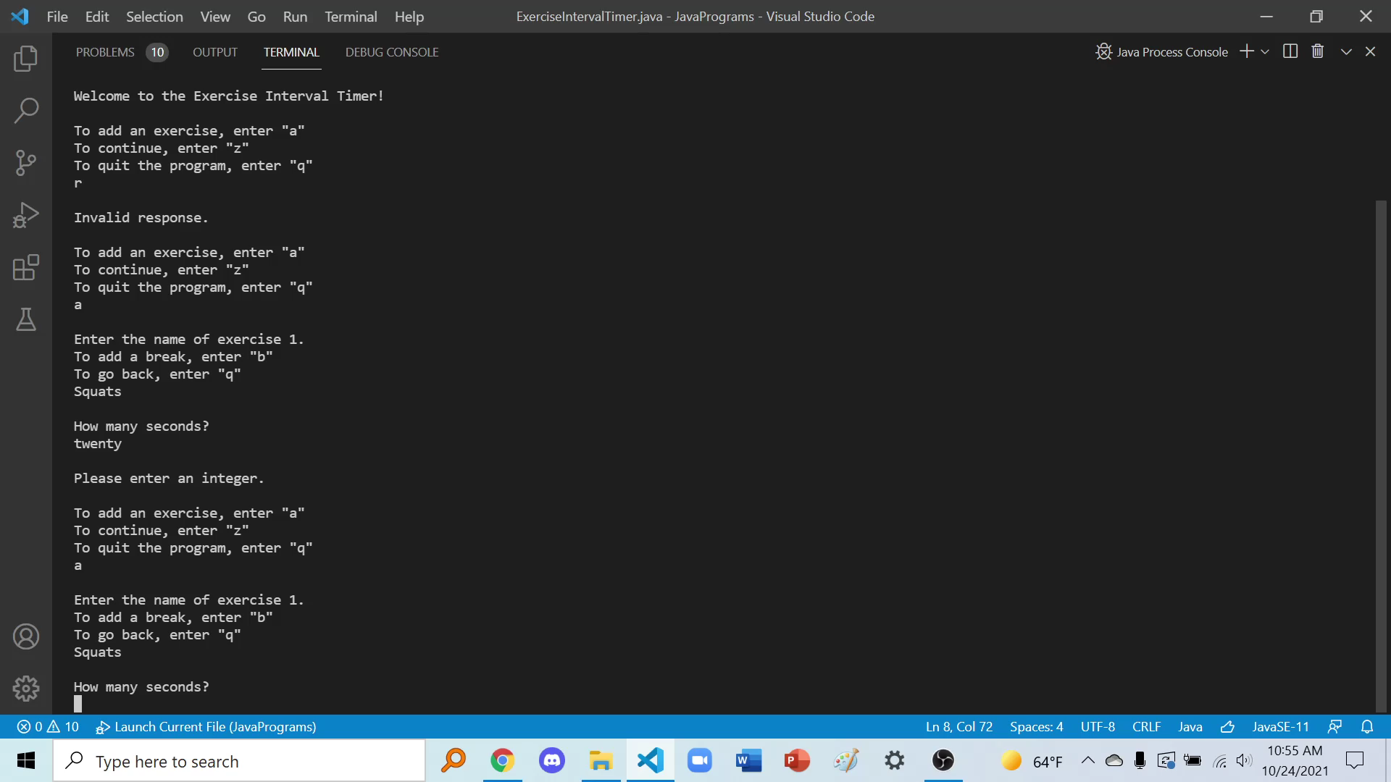Switch to the PROBLEMS tab
Screen dimensions: 1391x782
pyautogui.click(x=105, y=52)
